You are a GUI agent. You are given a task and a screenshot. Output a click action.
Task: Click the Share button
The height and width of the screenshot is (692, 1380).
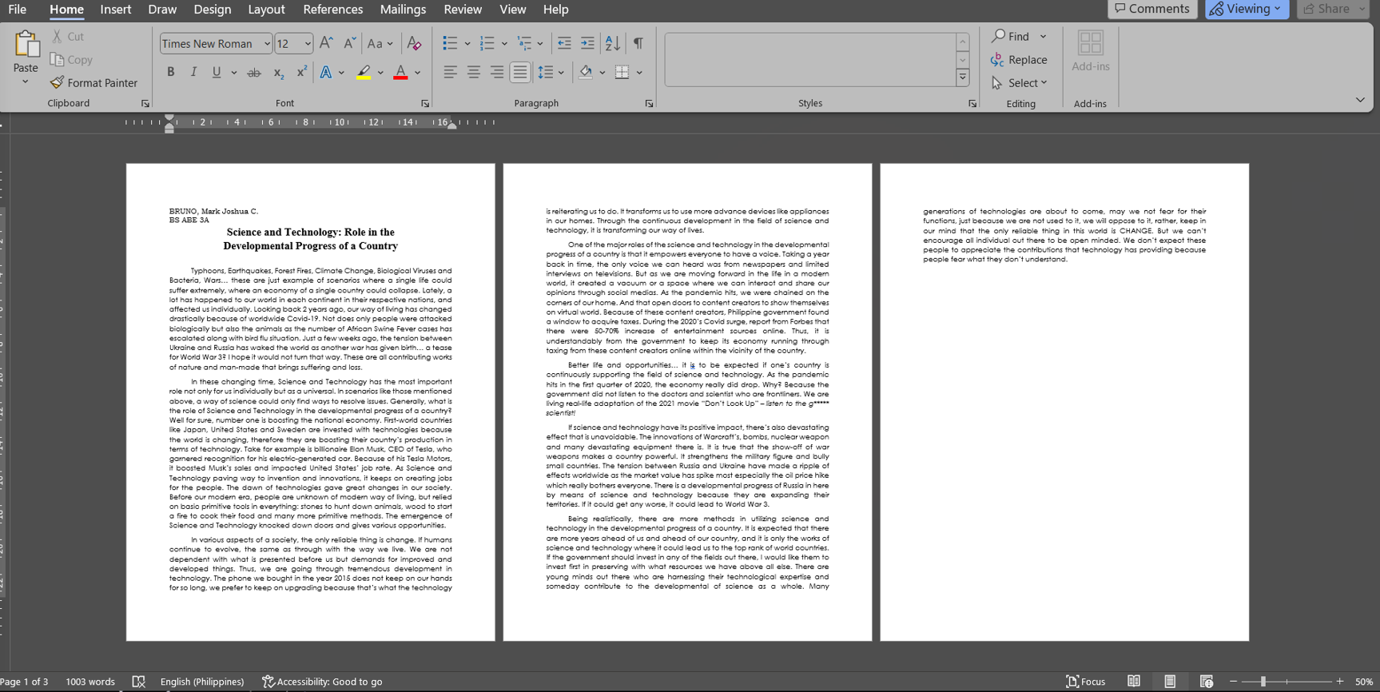(1334, 9)
